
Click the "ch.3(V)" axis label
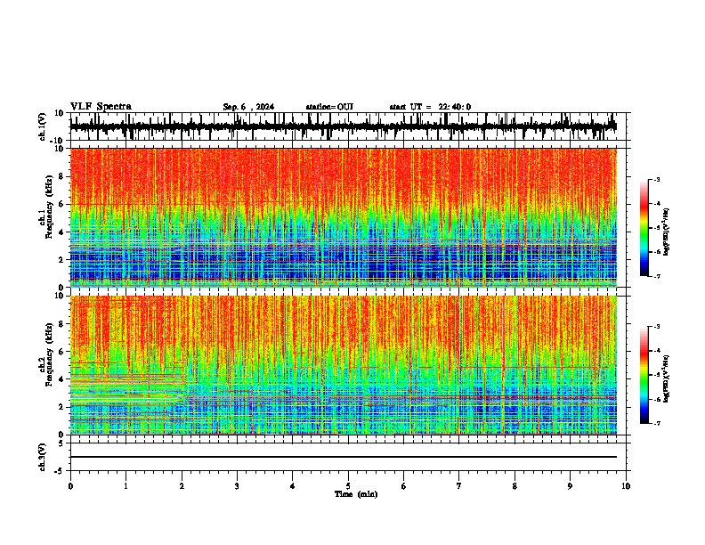coord(43,458)
